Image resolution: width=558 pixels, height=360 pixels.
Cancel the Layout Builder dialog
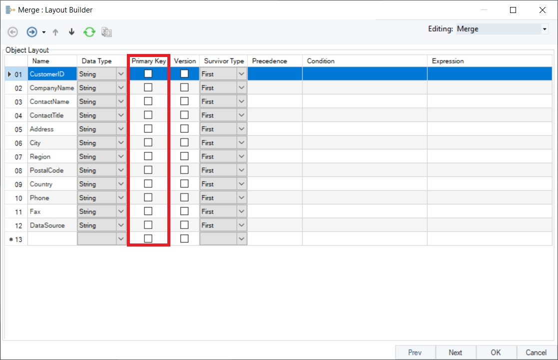pyautogui.click(x=537, y=352)
